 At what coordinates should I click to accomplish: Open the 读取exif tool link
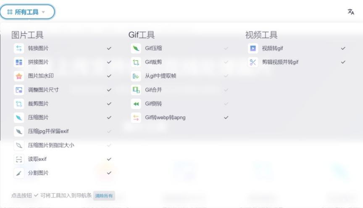click(x=37, y=159)
